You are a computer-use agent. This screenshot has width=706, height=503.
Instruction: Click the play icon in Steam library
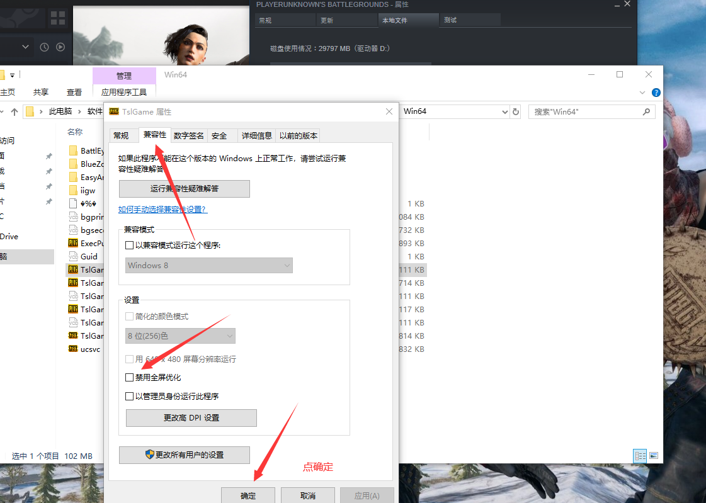coord(60,47)
